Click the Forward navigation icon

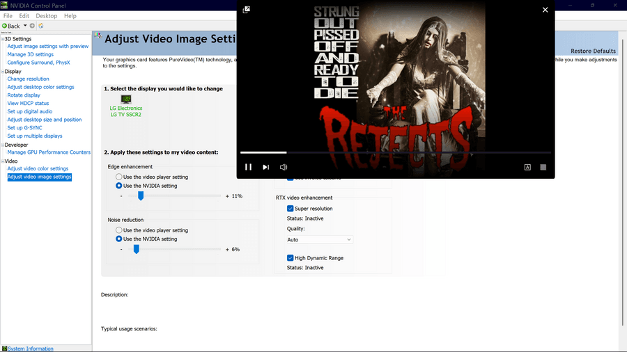(32, 26)
